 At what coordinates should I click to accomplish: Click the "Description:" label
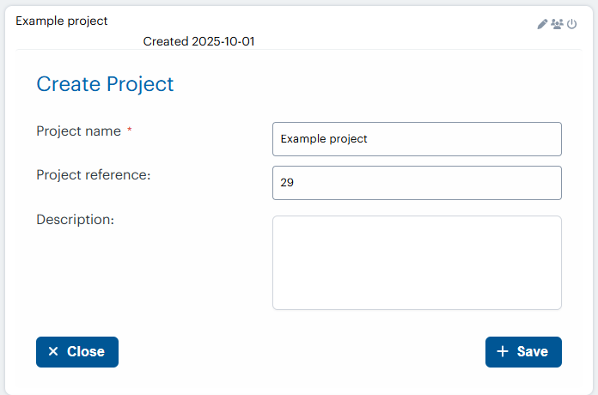75,219
